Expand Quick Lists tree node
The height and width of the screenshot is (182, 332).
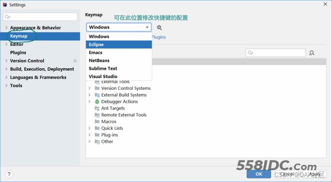click(x=89, y=128)
